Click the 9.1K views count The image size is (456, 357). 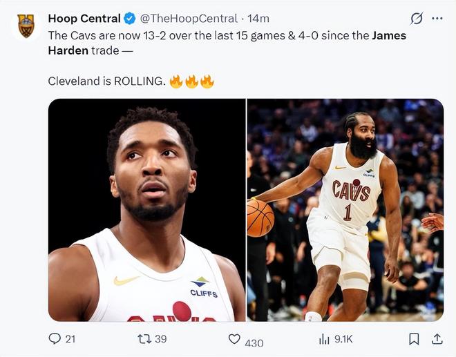[343, 338]
